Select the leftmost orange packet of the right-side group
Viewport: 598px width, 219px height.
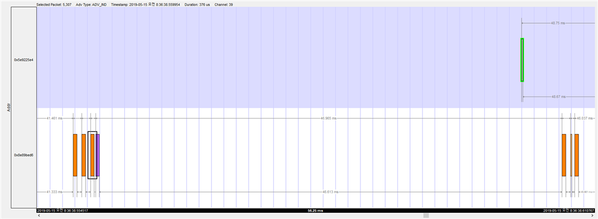(x=563, y=155)
